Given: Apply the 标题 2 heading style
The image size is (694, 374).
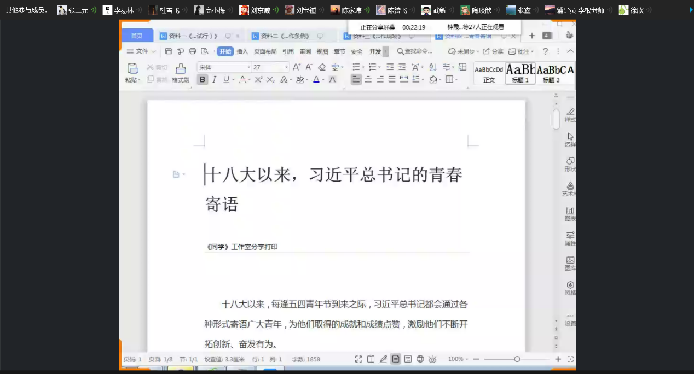Looking at the screenshot, I should click(x=551, y=73).
